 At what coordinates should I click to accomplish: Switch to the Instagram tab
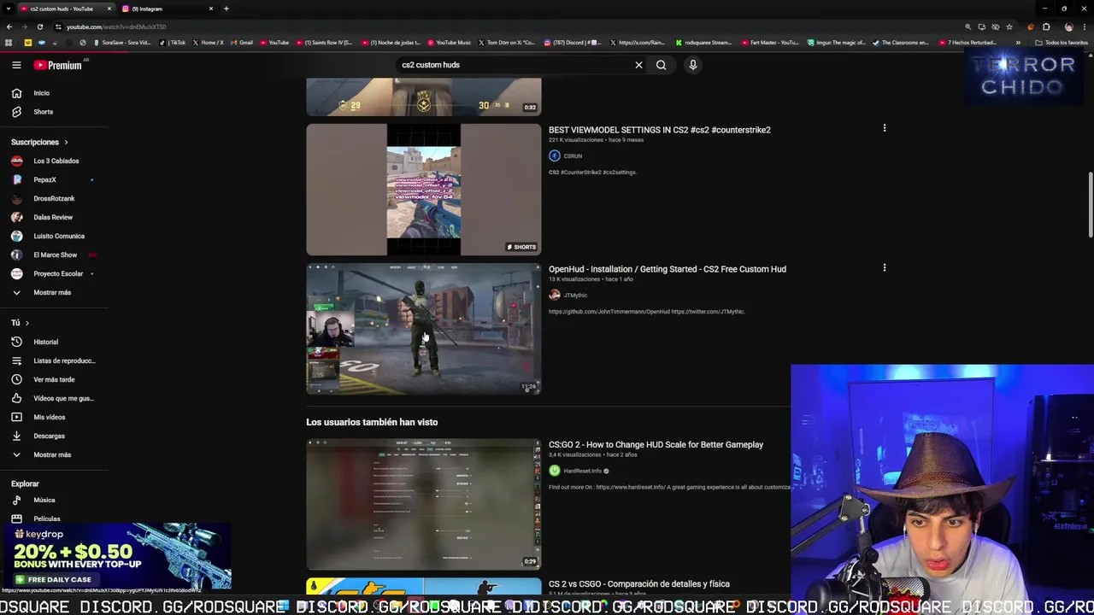[x=168, y=9]
